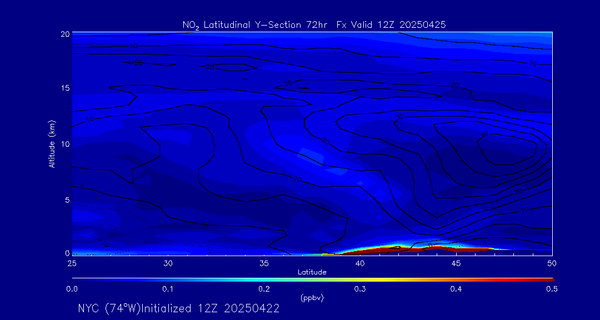Select colorbar scale value 0.4
Image resolution: width=600 pixels, height=320 pixels.
pos(457,289)
